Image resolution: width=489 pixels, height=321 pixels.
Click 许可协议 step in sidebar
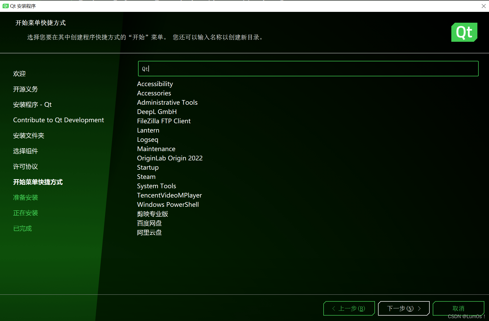[26, 167]
